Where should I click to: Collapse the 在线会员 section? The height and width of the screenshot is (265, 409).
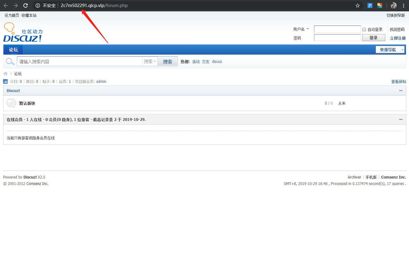(401, 119)
